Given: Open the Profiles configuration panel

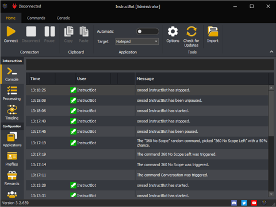Looking at the screenshot, I should click(x=12, y=159).
